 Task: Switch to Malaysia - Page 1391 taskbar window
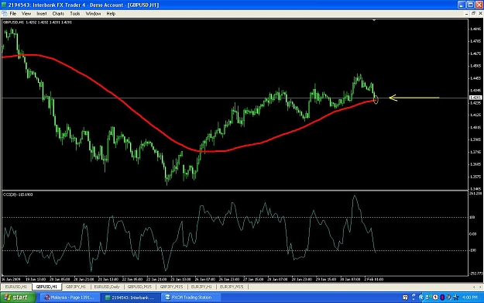tap(70, 298)
